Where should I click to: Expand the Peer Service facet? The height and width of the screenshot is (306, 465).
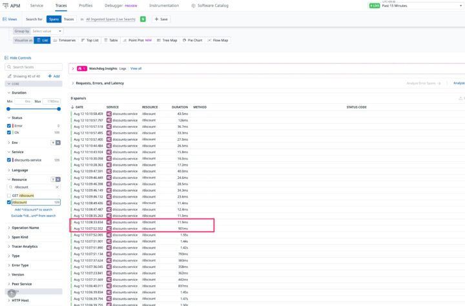click(x=19, y=284)
